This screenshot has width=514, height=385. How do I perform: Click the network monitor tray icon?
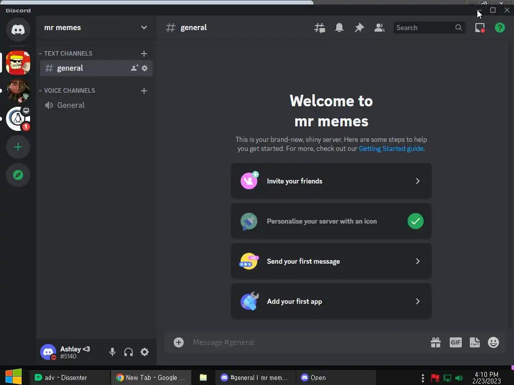point(447,378)
